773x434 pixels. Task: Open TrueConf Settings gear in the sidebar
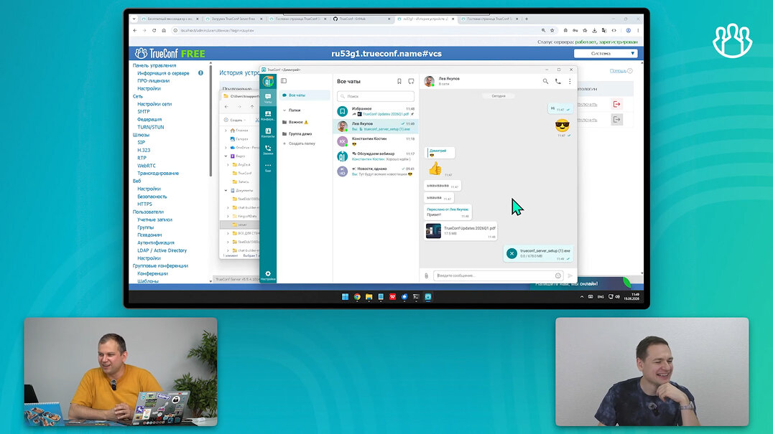pyautogui.click(x=268, y=275)
